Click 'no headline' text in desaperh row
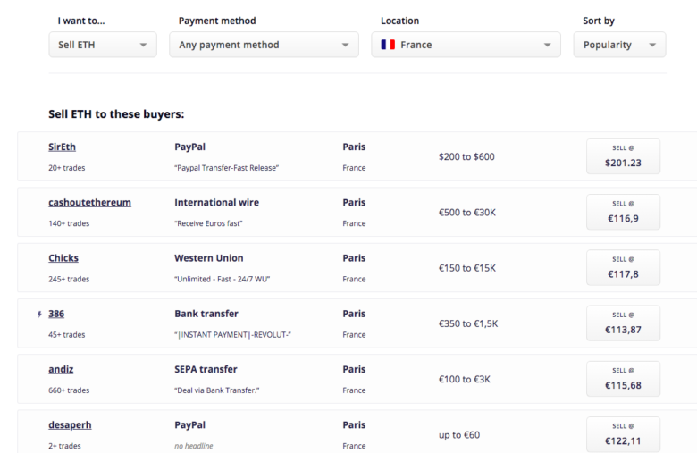This screenshot has width=697, height=453. (193, 446)
